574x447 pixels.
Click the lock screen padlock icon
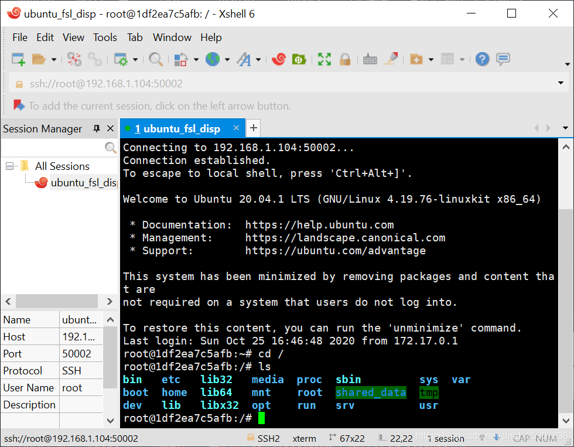click(345, 59)
